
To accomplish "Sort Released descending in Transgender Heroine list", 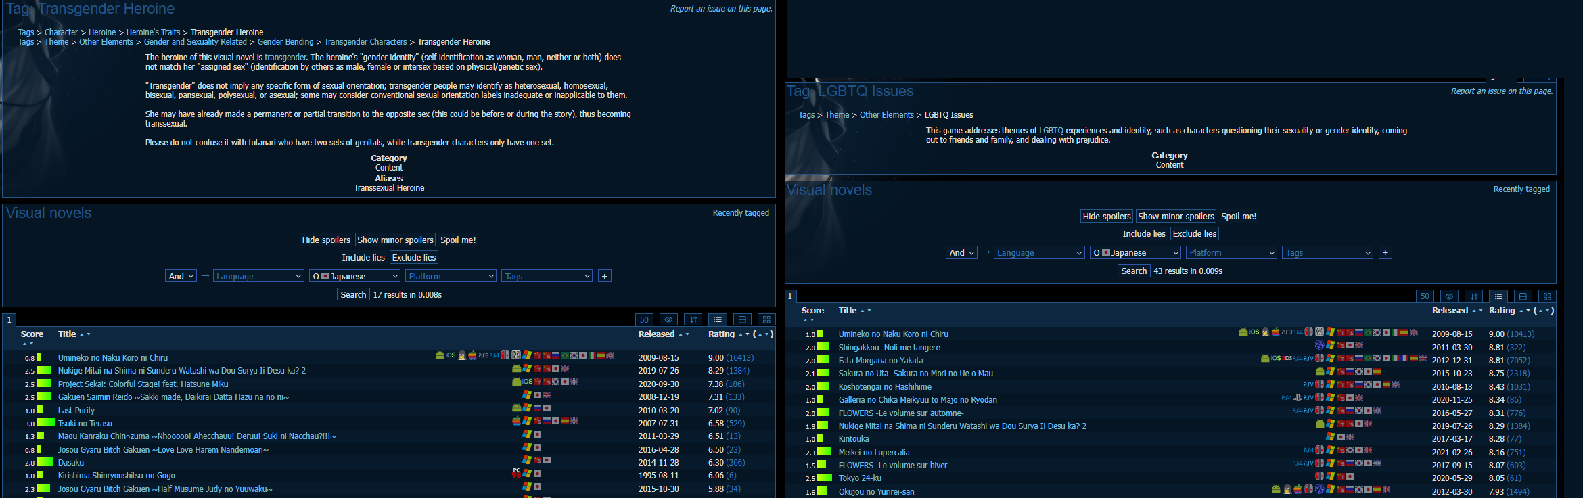I will pyautogui.click(x=687, y=334).
